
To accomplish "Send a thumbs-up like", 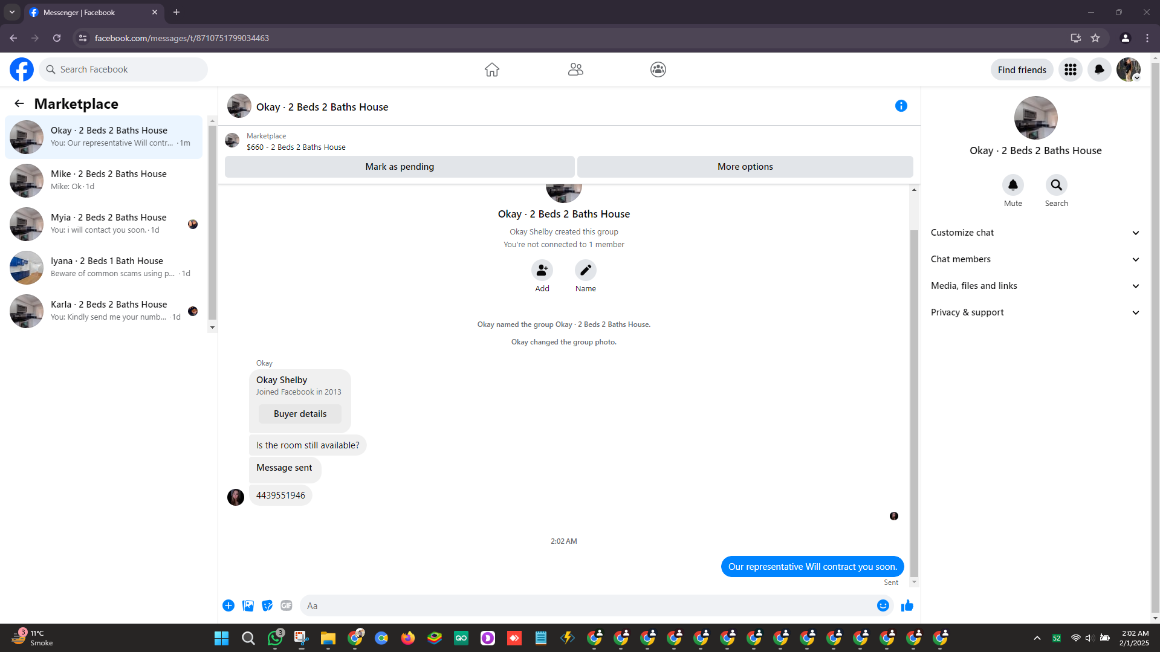I will (907, 605).
